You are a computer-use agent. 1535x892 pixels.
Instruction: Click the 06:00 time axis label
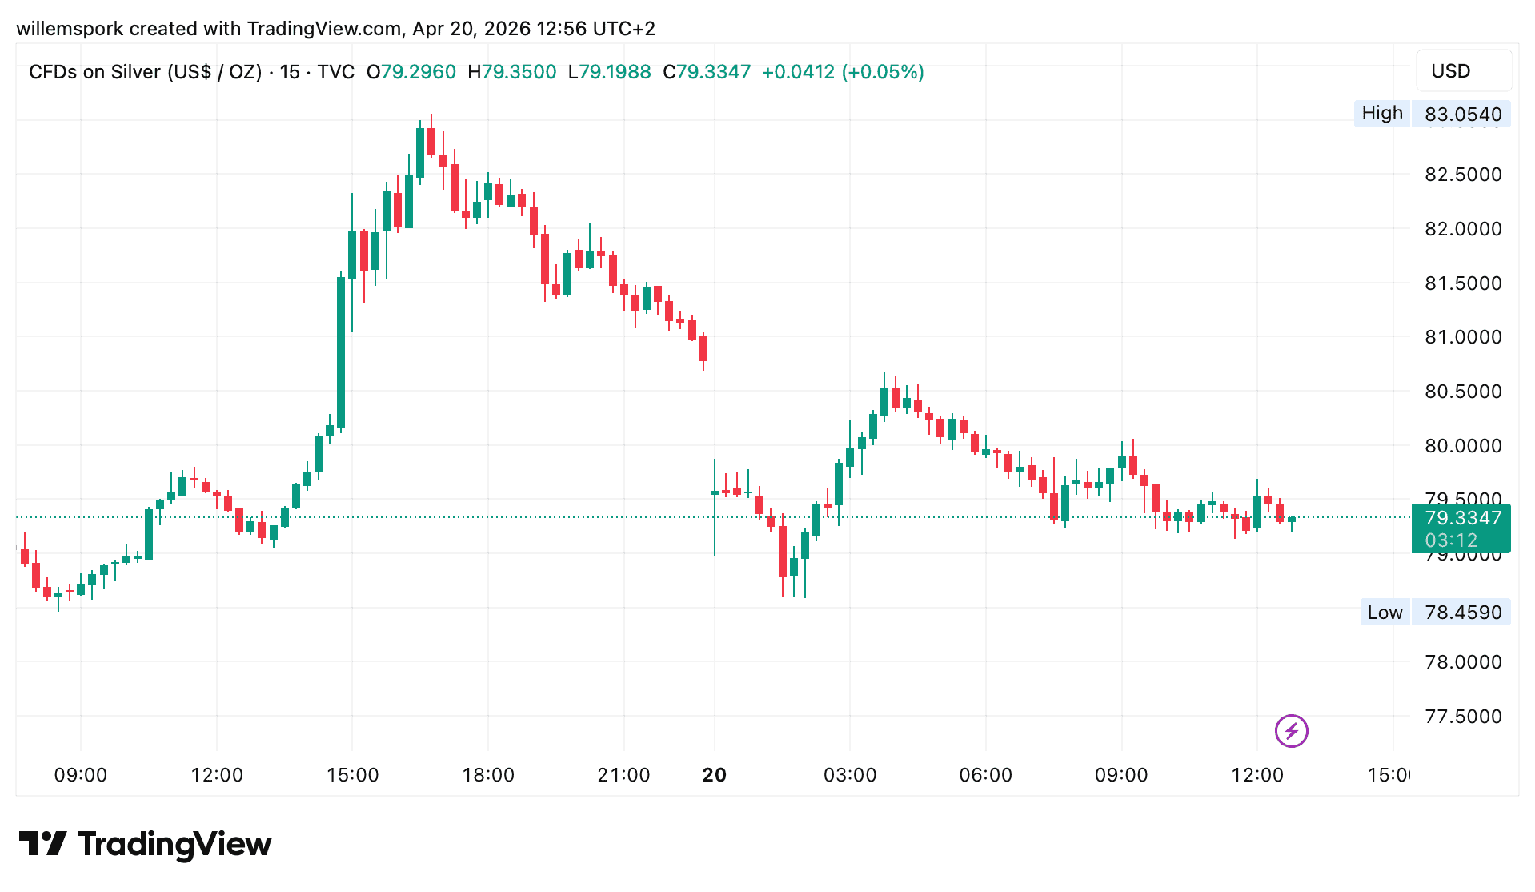(985, 775)
